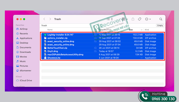The width and height of the screenshot is (179, 102).
Task: Open Desktop in the sidebar
Action: pyautogui.click(x=22, y=43)
